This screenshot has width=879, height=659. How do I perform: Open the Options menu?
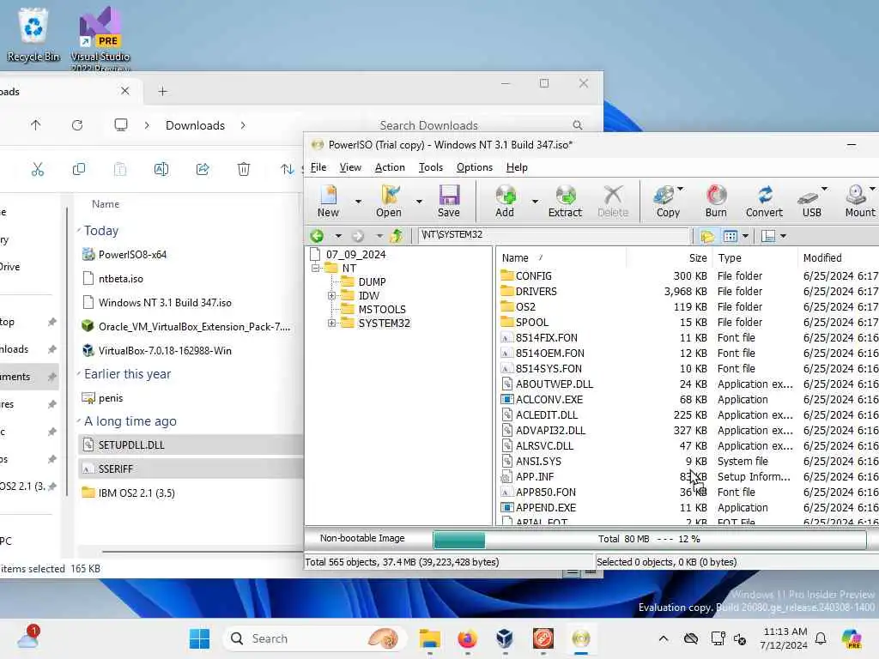click(474, 167)
